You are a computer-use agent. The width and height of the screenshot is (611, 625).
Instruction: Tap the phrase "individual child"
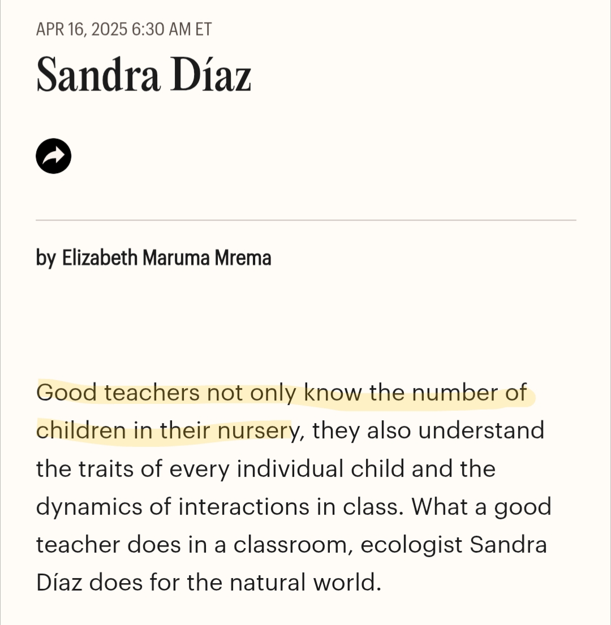(x=321, y=469)
